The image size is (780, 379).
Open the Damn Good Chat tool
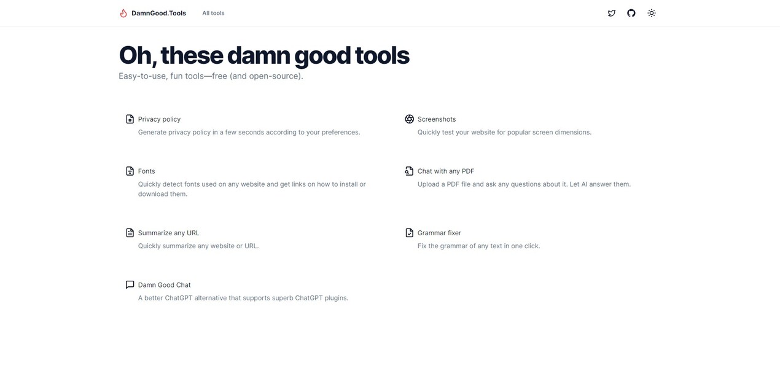[164, 284]
